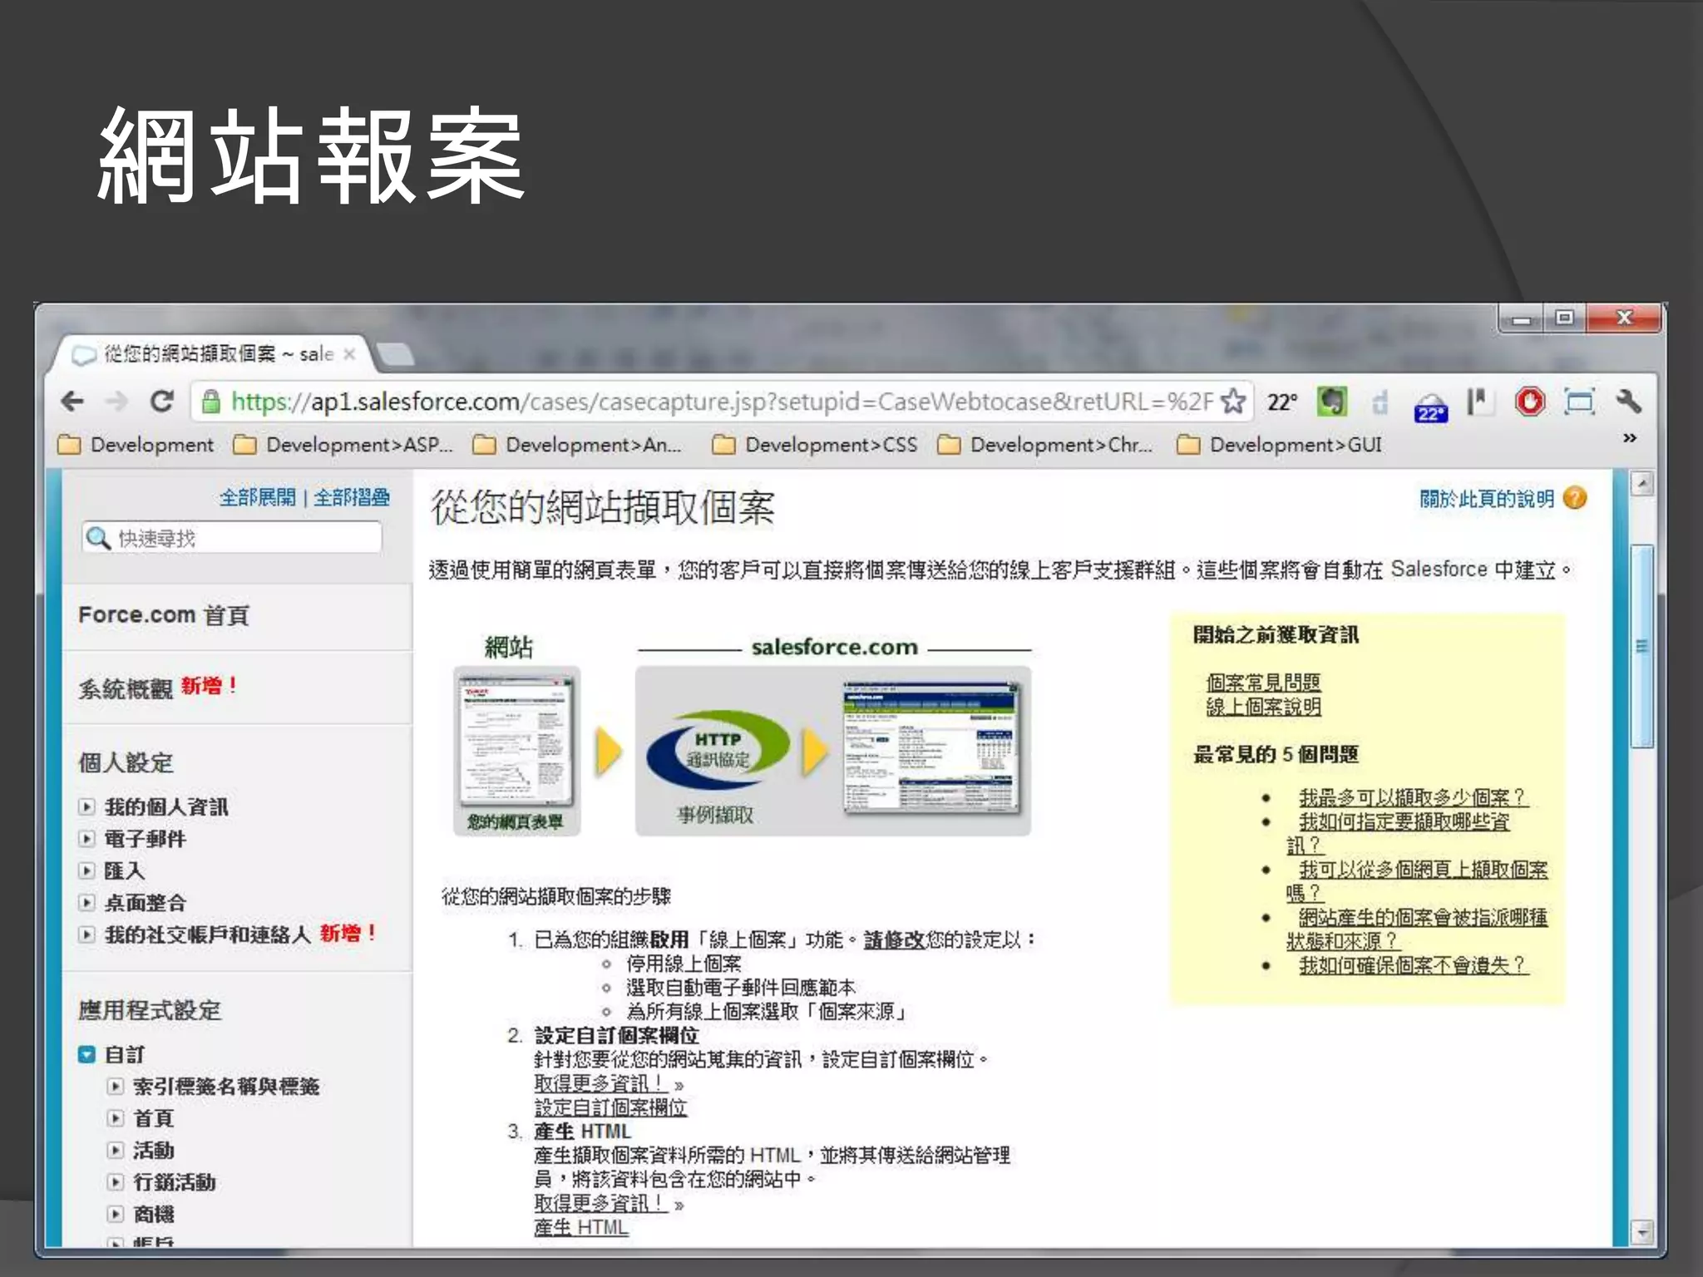
Task: Click the browser Forward arrow
Action: tap(117, 402)
